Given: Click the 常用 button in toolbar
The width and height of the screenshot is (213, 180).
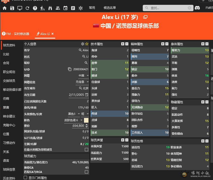Looking at the screenshot, I should click(92, 8).
